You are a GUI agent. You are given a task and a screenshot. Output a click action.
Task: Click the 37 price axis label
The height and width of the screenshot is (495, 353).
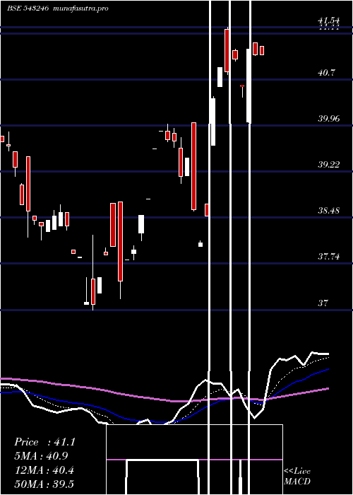pos(323,303)
